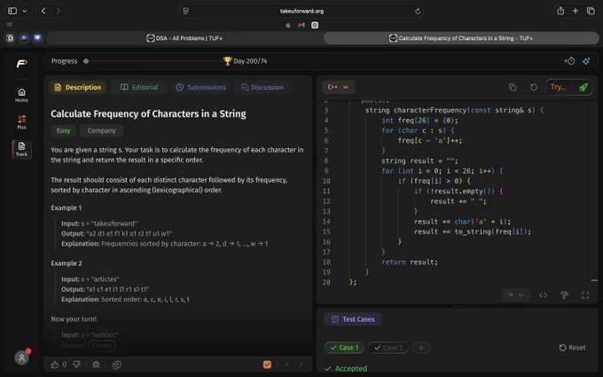Click the problem title heading

pos(148,114)
